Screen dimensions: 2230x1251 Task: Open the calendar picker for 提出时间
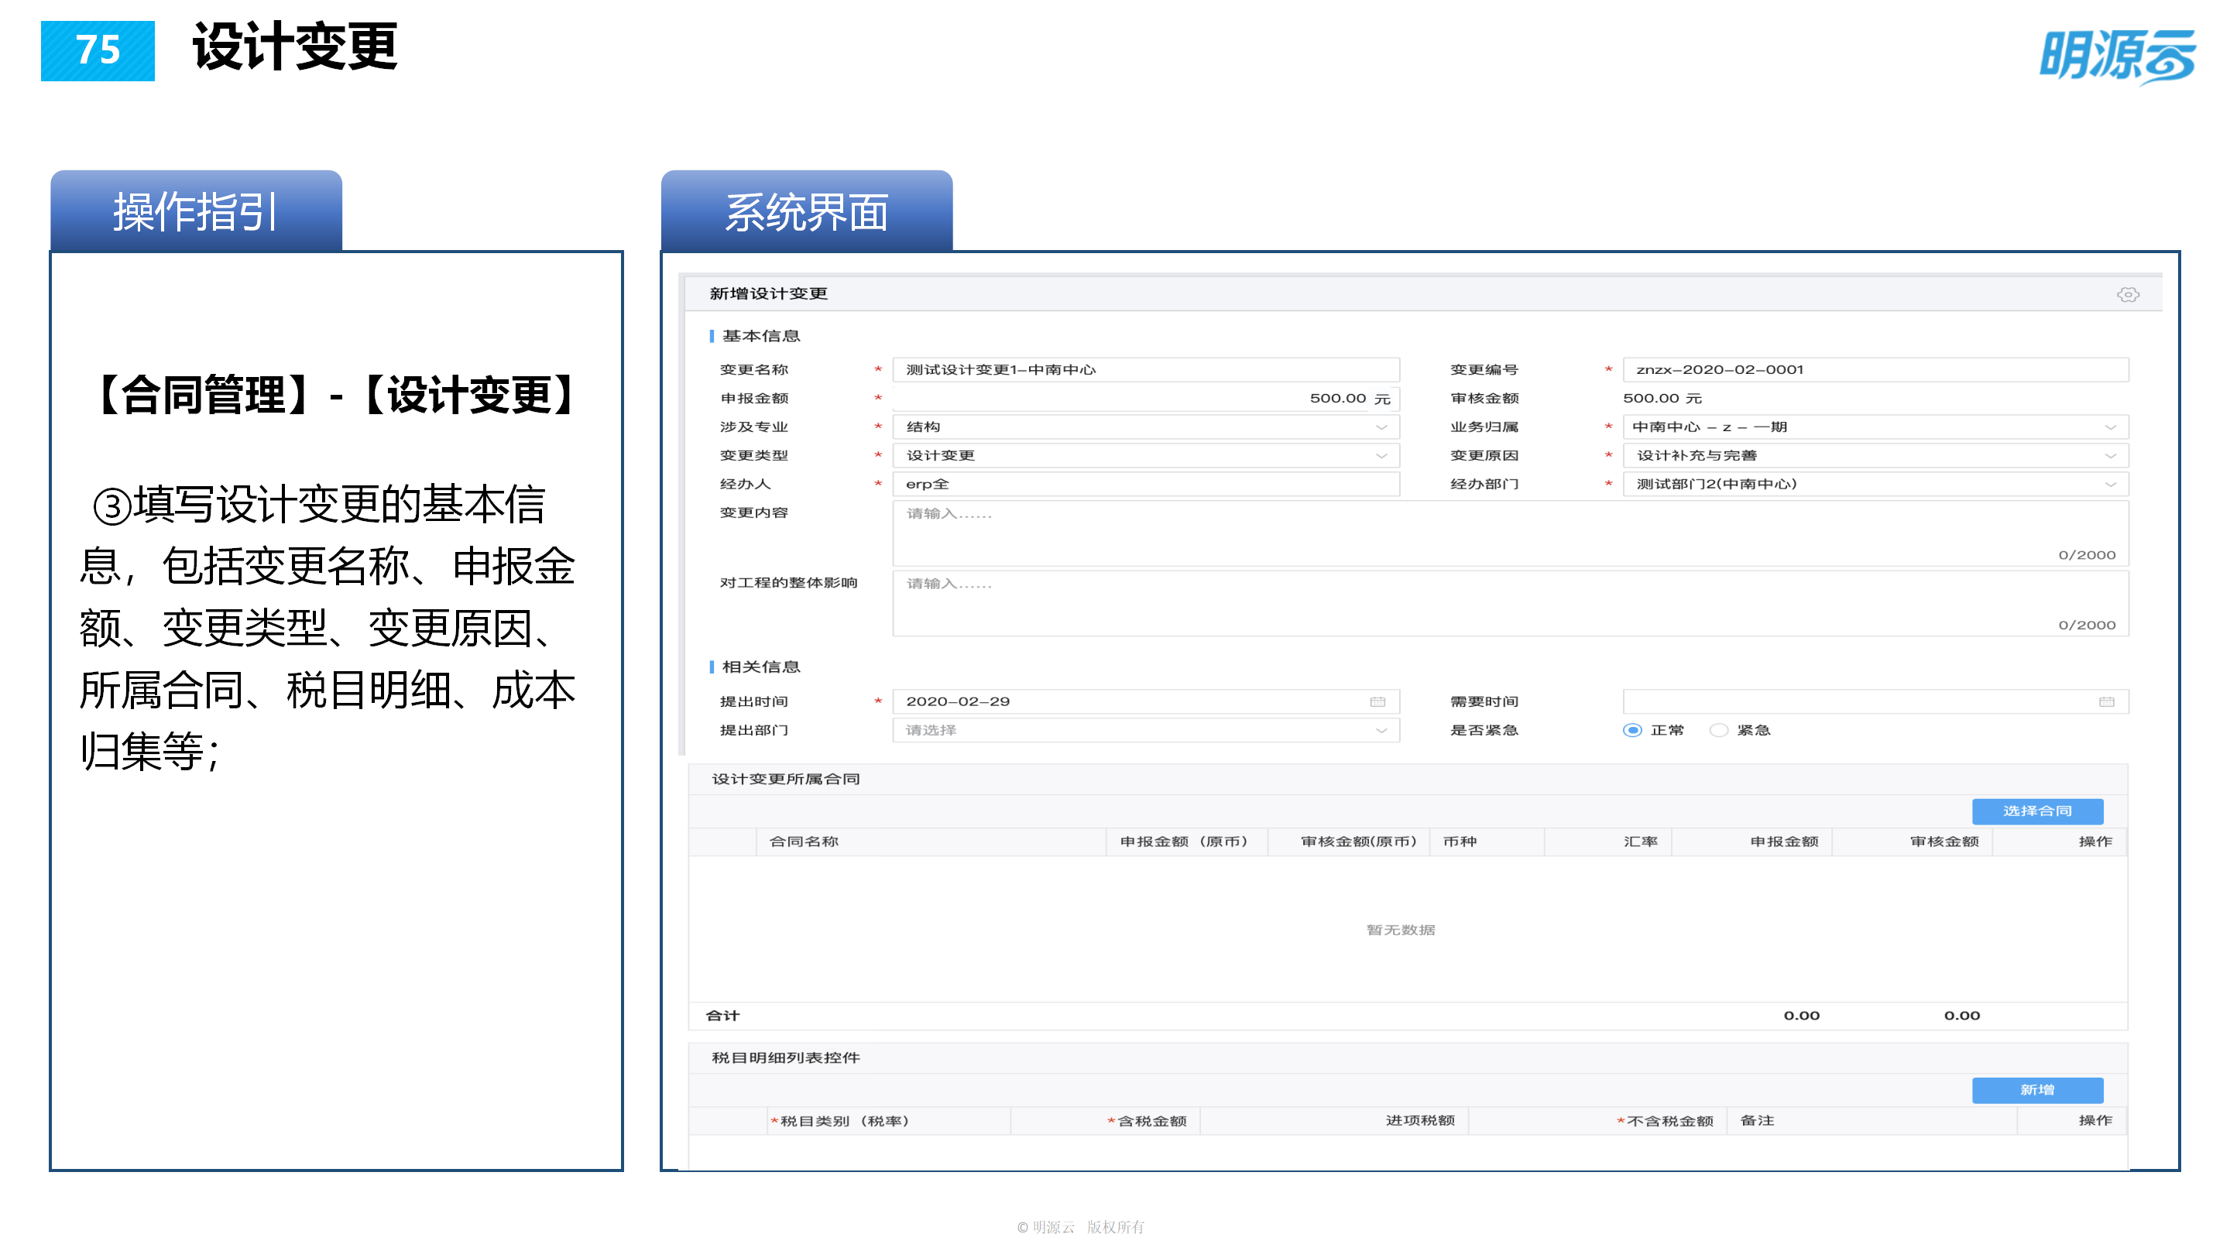[x=1380, y=701]
